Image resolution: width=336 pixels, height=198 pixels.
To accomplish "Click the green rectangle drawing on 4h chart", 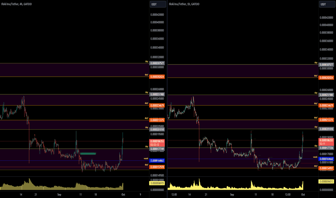I will coord(88,153).
